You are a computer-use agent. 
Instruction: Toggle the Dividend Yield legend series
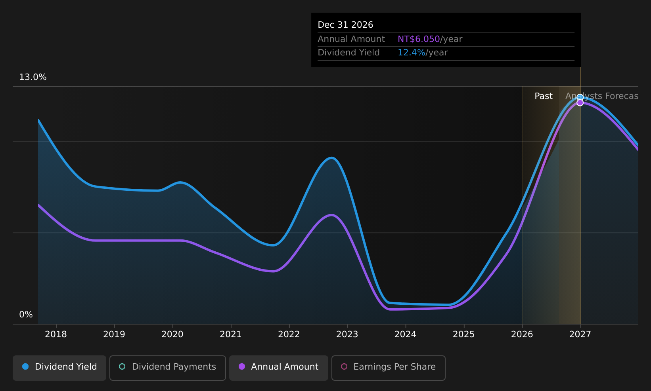[59, 368]
